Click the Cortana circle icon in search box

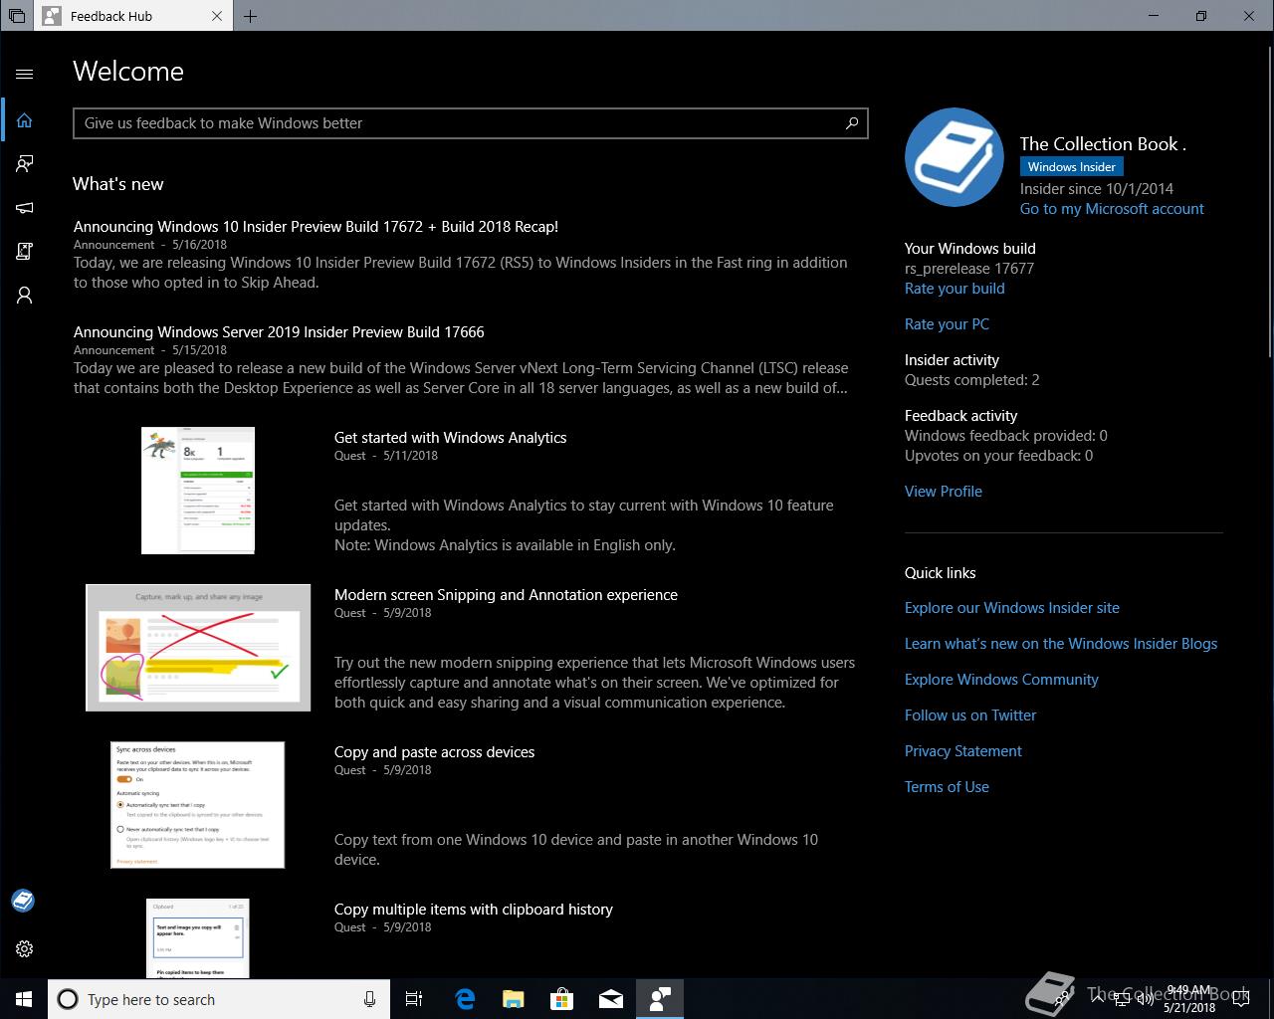click(x=68, y=999)
